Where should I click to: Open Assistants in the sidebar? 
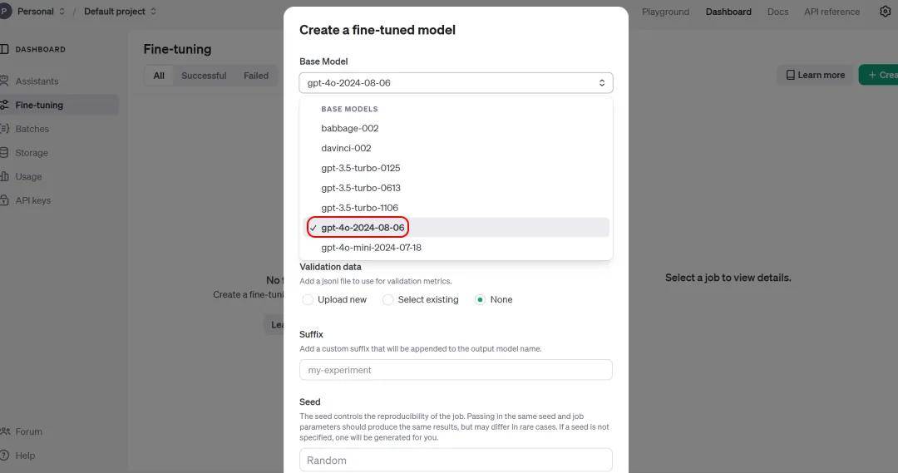37,81
